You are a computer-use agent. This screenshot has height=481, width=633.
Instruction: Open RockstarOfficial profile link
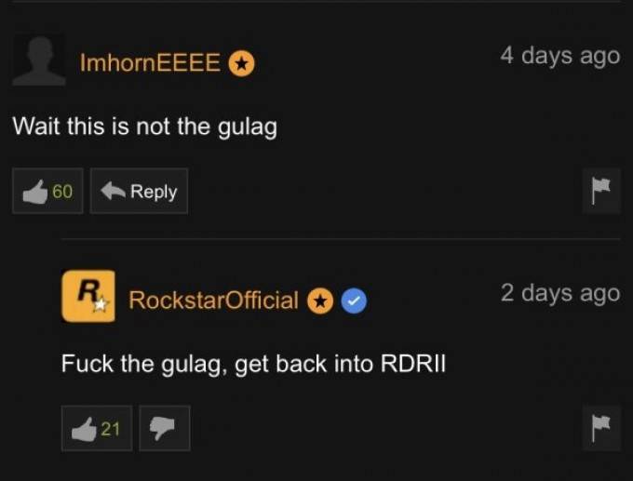[x=213, y=301]
